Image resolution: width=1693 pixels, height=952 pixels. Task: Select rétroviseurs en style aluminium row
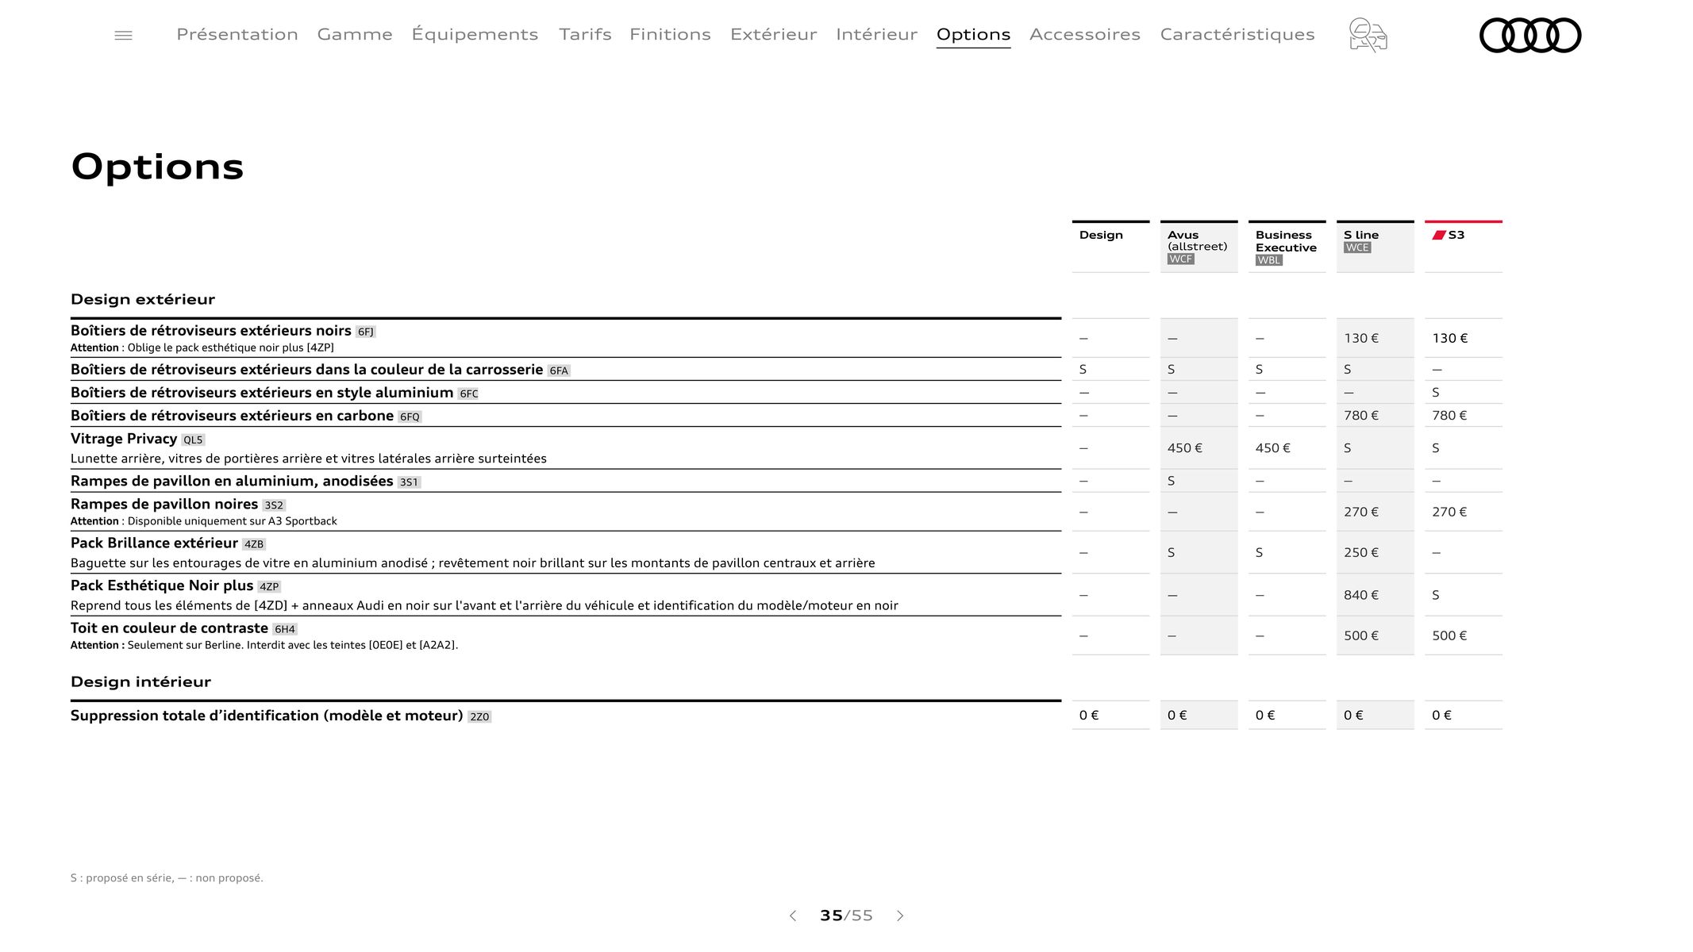566,393
